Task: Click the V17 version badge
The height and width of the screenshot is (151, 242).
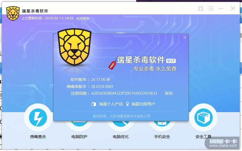Action: (x=171, y=61)
